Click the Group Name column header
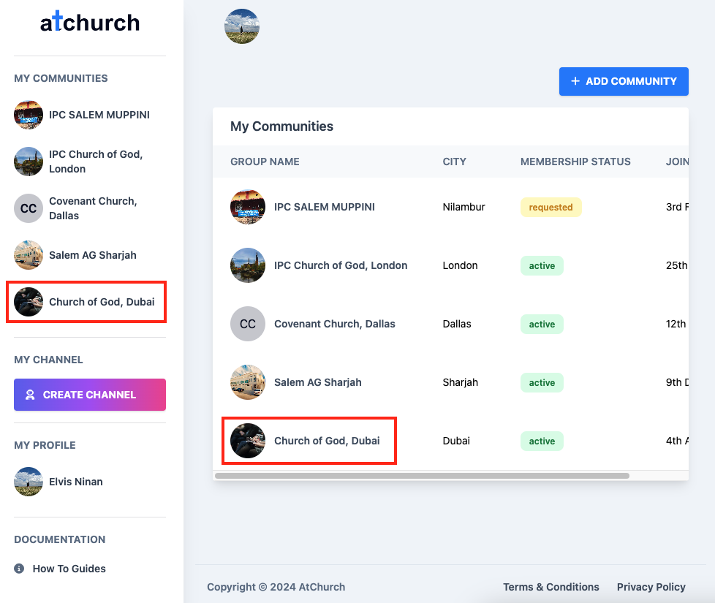Viewport: 715px width, 603px height. coord(265,162)
